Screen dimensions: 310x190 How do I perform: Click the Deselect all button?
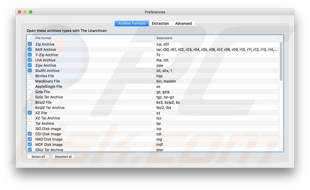[x=64, y=157]
